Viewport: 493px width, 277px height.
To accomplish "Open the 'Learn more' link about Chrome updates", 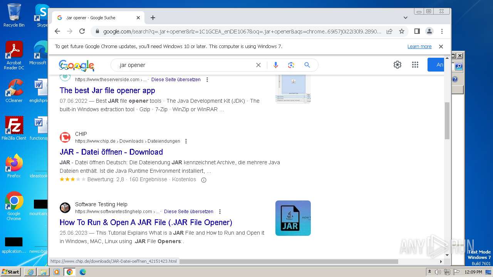I will pyautogui.click(x=419, y=47).
